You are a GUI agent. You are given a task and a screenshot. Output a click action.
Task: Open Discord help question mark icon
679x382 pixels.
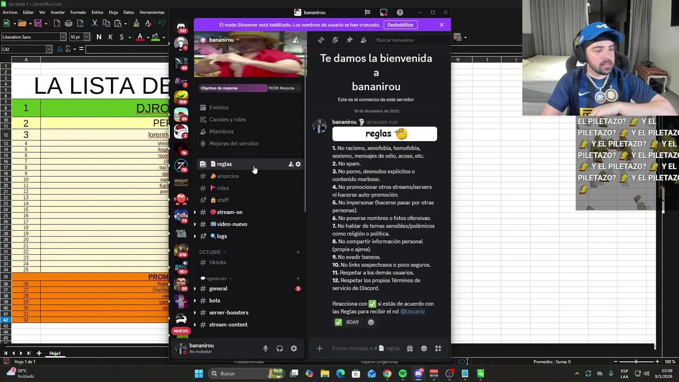pyautogui.click(x=400, y=12)
